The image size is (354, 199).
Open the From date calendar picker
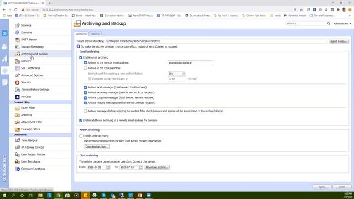(x=108, y=167)
